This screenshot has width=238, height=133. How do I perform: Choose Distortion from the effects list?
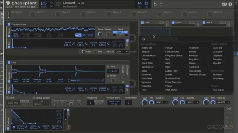[146, 75]
